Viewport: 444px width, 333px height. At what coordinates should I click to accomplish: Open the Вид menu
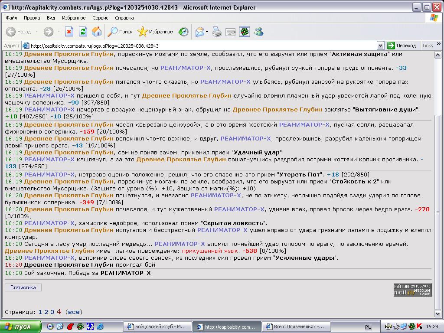(x=51, y=18)
